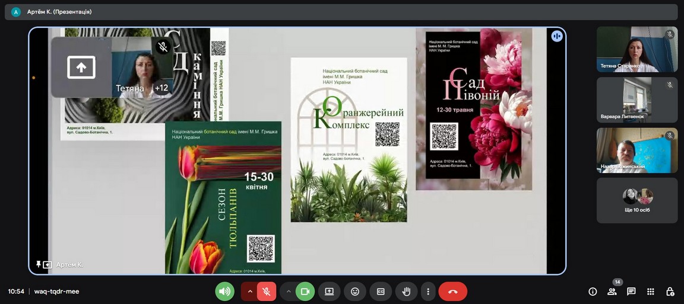
Task: Click the pin icon beside Артём К. label
Action: [39, 264]
